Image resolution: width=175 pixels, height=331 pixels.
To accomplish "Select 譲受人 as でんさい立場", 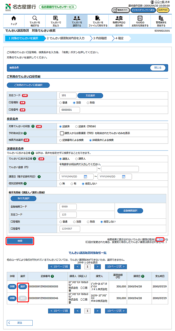I will pos(76,159).
